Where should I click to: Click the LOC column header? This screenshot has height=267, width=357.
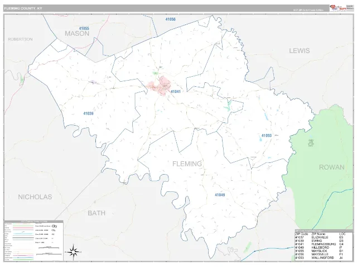342,234
